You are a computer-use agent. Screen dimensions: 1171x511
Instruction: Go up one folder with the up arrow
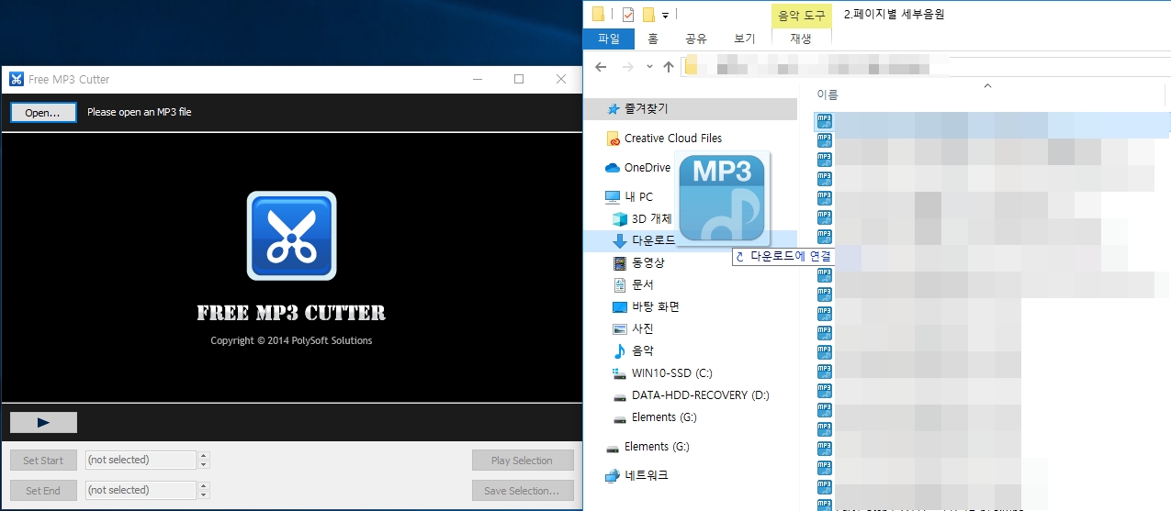click(x=669, y=67)
